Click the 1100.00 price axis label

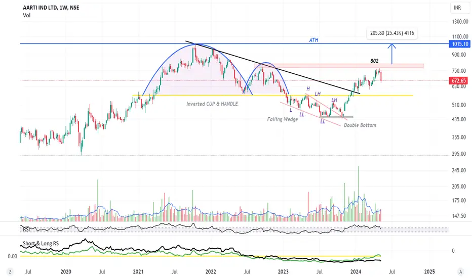tap(460, 36)
